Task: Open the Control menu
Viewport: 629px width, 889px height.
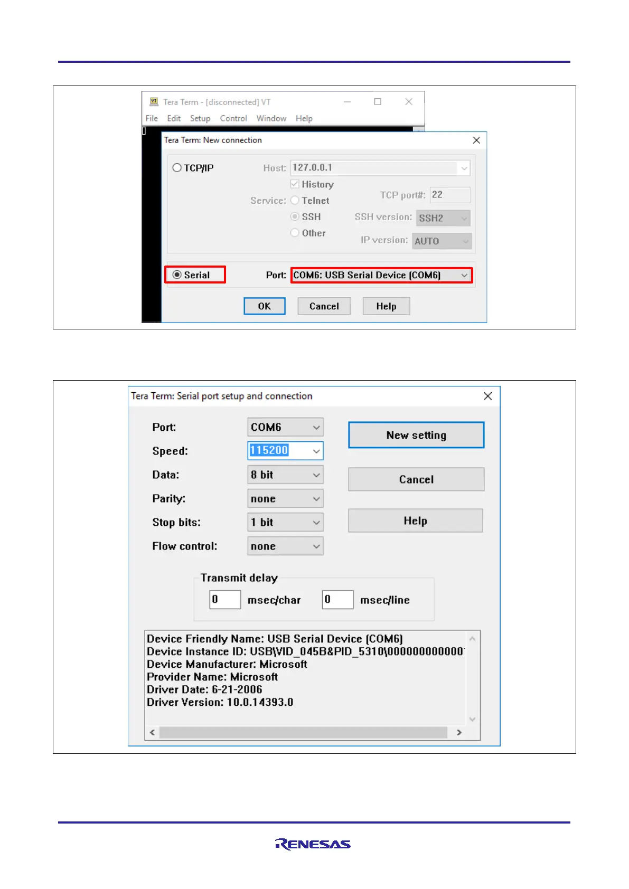Action: [233, 118]
